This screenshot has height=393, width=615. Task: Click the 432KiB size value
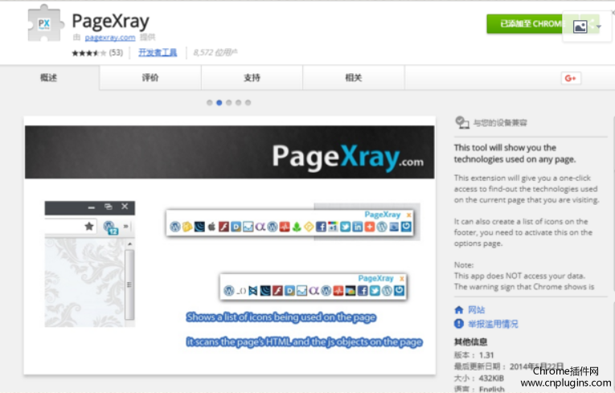[x=491, y=378]
